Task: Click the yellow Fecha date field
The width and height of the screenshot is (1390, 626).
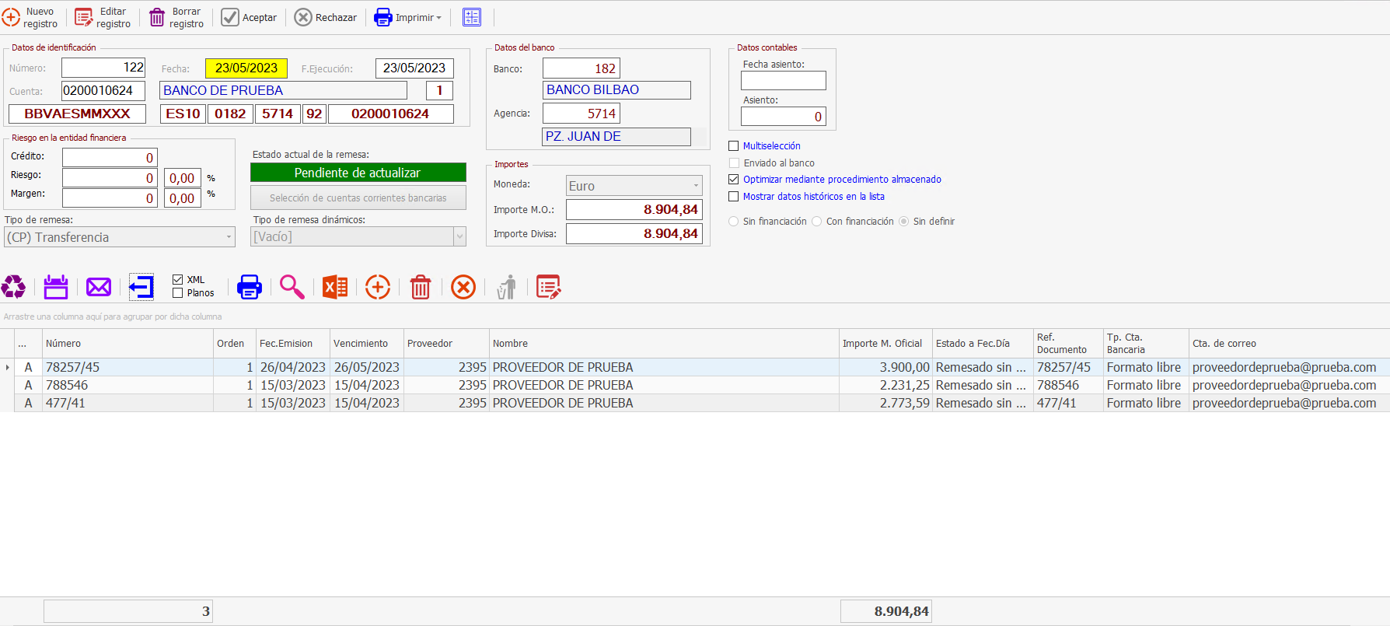Action: tap(246, 68)
